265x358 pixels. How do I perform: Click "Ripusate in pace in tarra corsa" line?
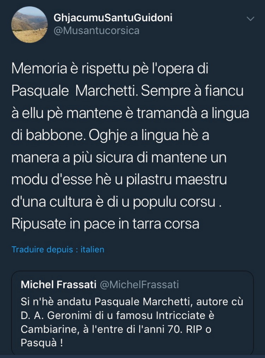(106, 224)
